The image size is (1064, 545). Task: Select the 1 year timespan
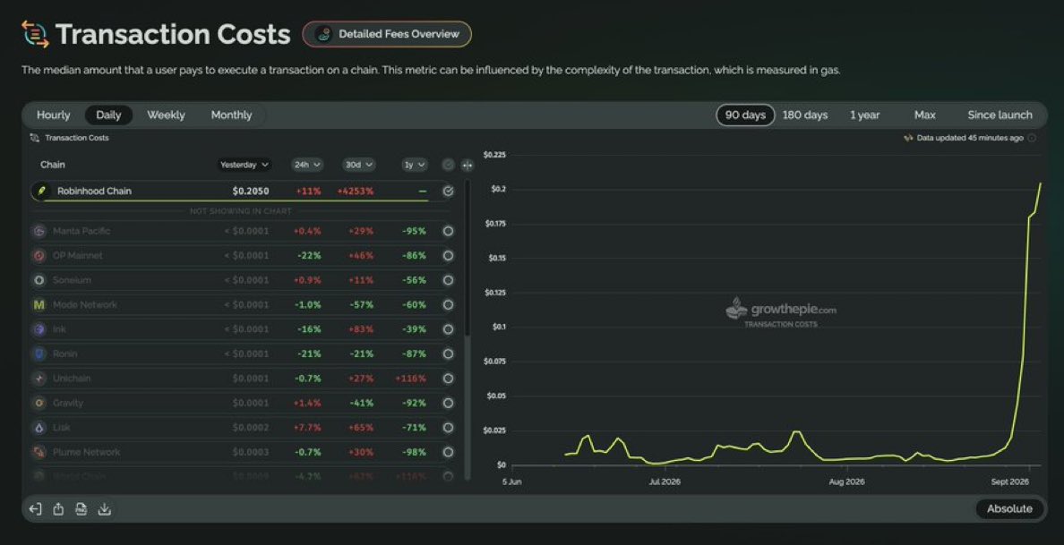[864, 115]
